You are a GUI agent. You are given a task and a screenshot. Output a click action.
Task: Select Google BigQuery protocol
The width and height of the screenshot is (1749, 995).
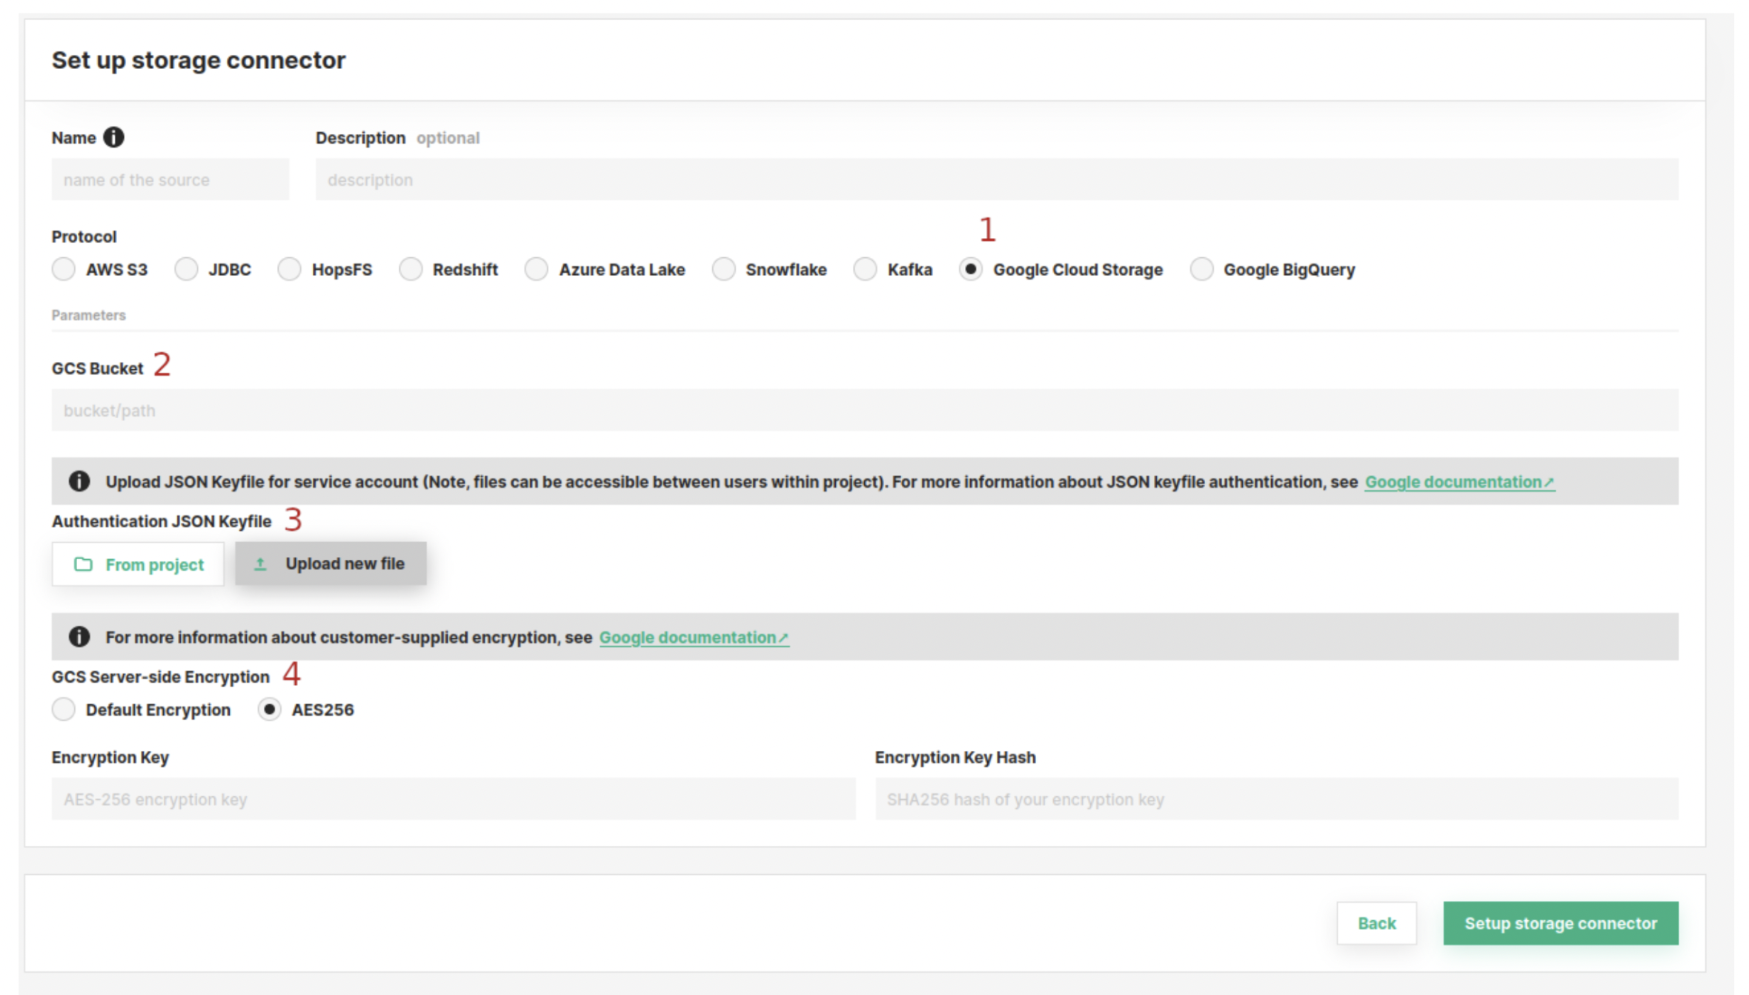click(x=1201, y=269)
